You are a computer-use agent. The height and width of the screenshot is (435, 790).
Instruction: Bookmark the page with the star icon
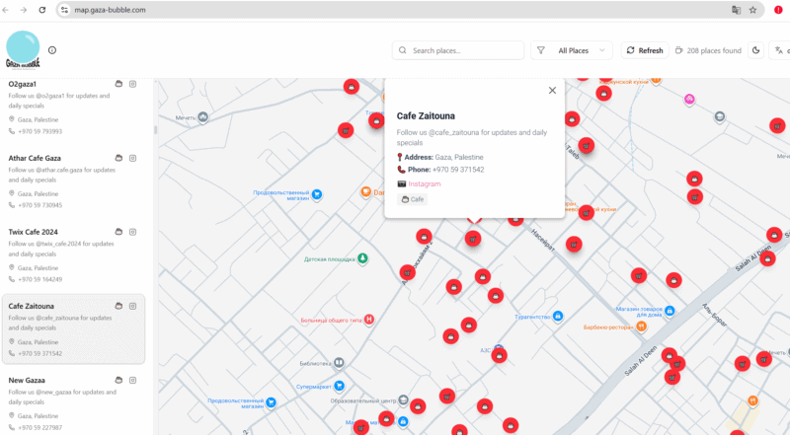(752, 9)
